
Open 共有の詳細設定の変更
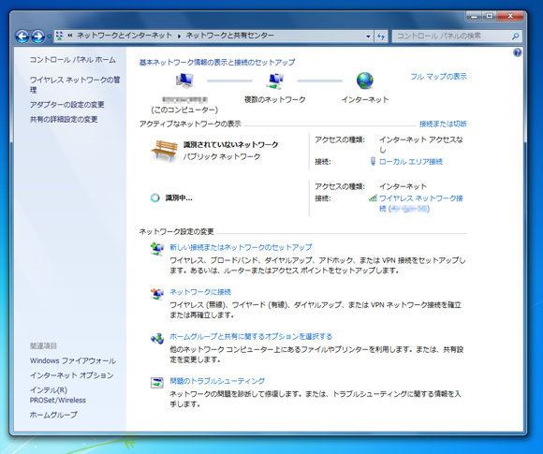64,119
